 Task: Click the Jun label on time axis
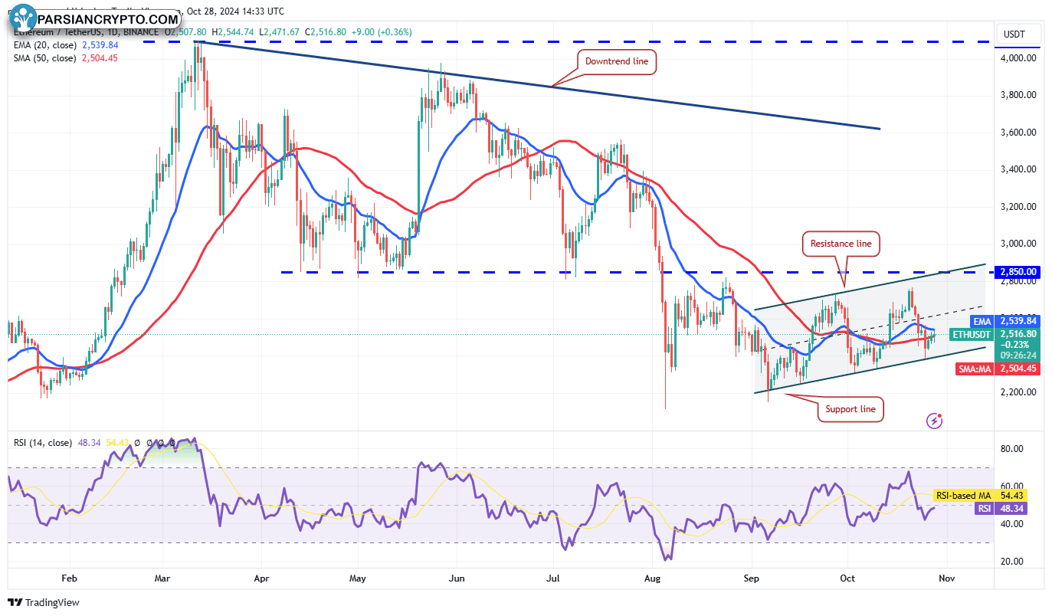457,580
